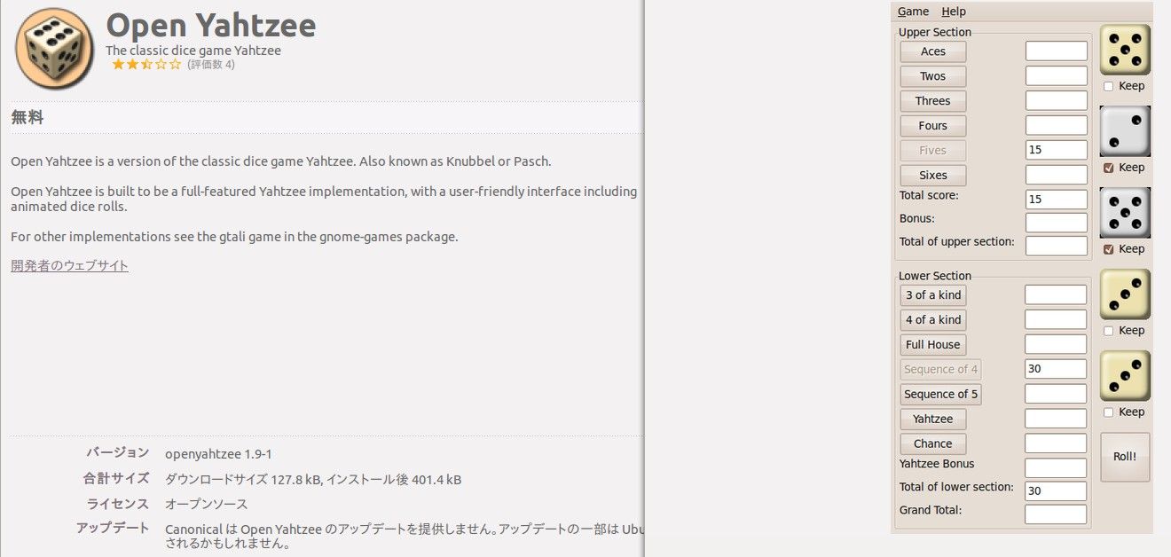Check Keep for the fifth die
The width and height of the screenshot is (1171, 557).
(1109, 412)
